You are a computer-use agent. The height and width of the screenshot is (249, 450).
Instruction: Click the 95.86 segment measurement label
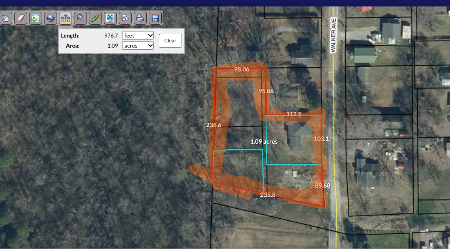point(266,91)
